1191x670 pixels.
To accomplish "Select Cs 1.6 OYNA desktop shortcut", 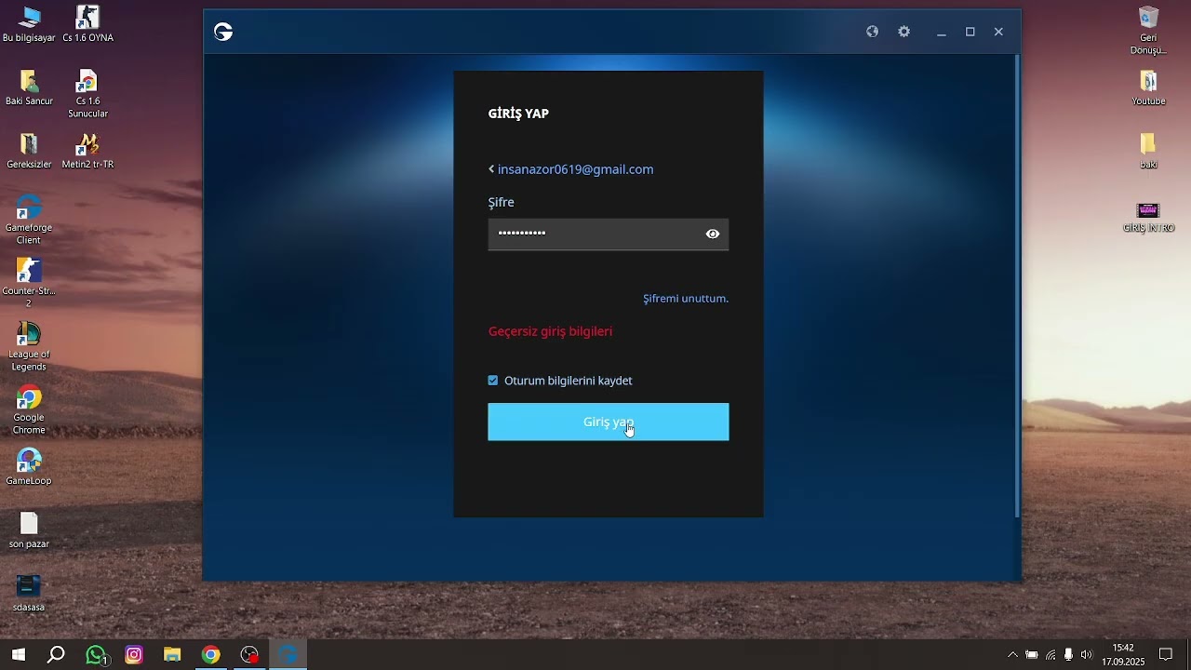I will click(87, 24).
